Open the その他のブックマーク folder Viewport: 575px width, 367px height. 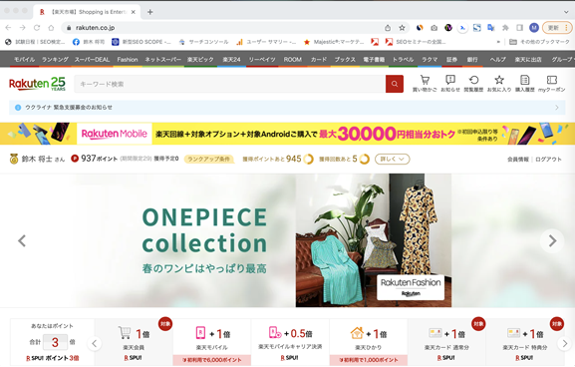point(539,42)
